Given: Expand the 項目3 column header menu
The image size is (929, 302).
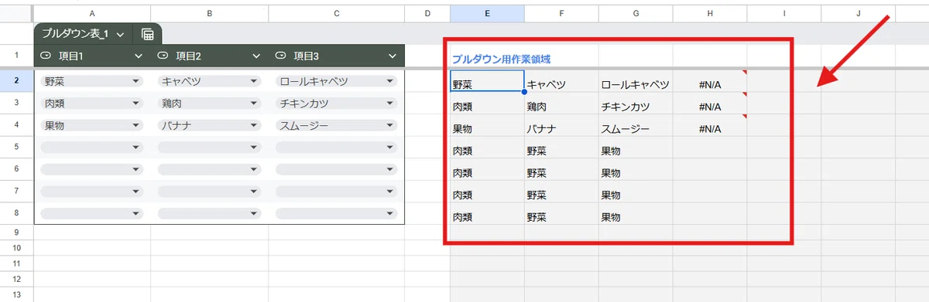Looking at the screenshot, I should point(392,56).
